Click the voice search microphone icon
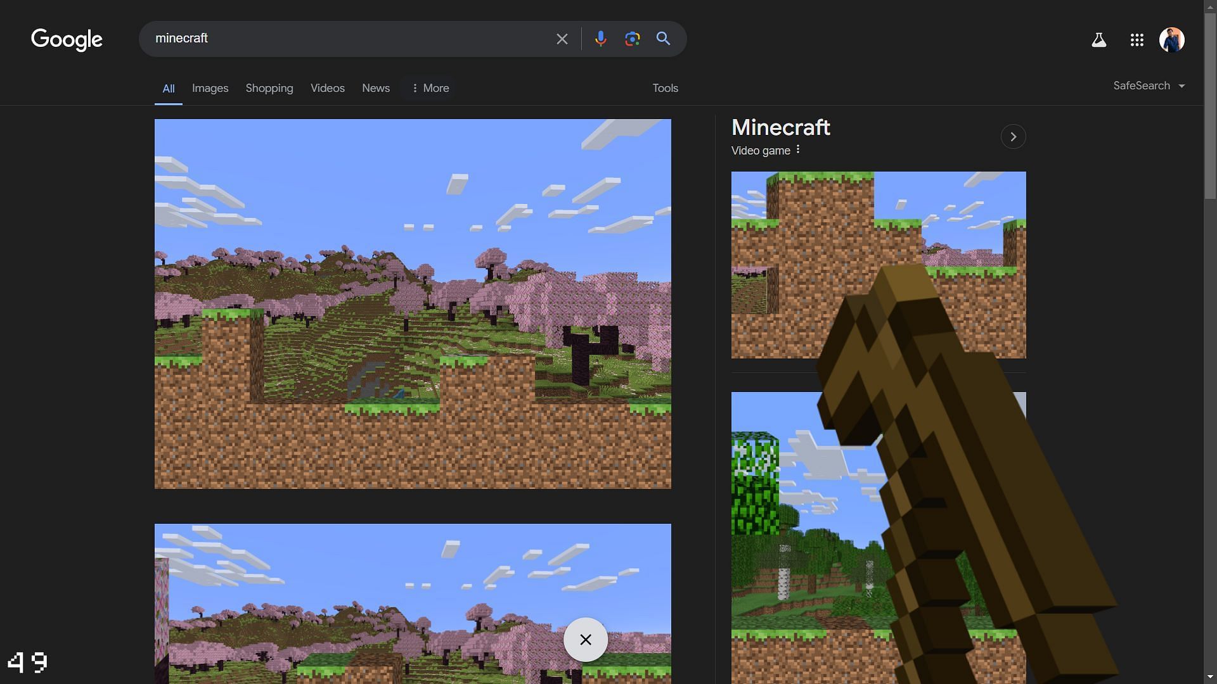Screen dimensions: 1217x684 pyautogui.click(x=601, y=39)
